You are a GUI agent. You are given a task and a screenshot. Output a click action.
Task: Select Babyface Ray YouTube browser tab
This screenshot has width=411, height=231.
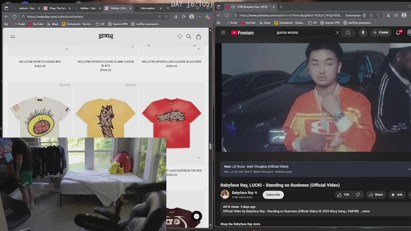tap(250, 7)
